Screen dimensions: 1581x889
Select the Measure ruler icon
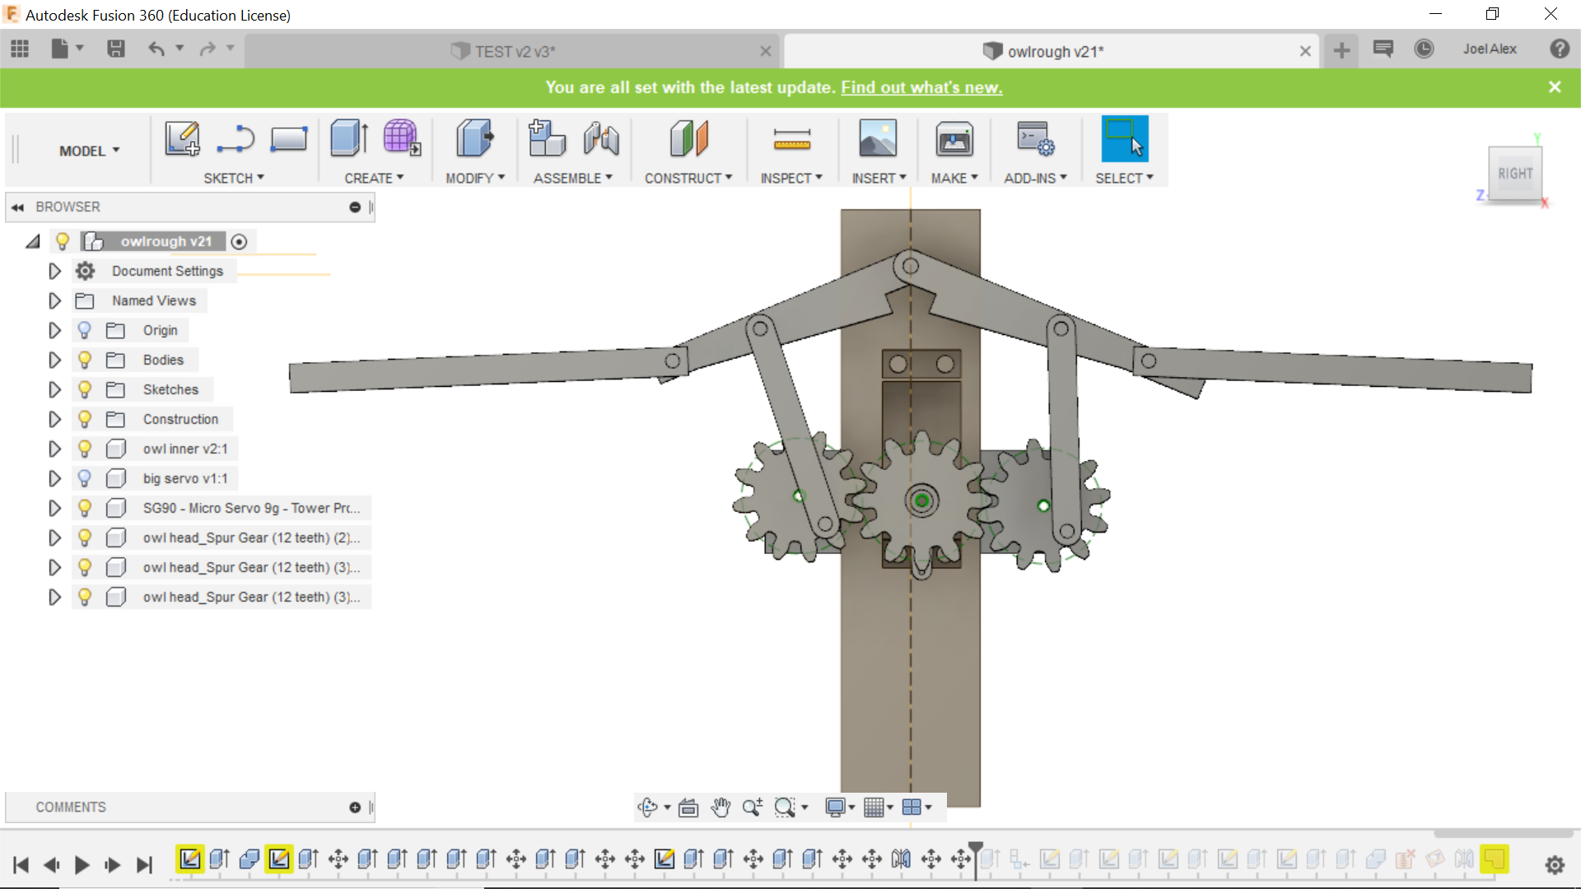(791, 140)
